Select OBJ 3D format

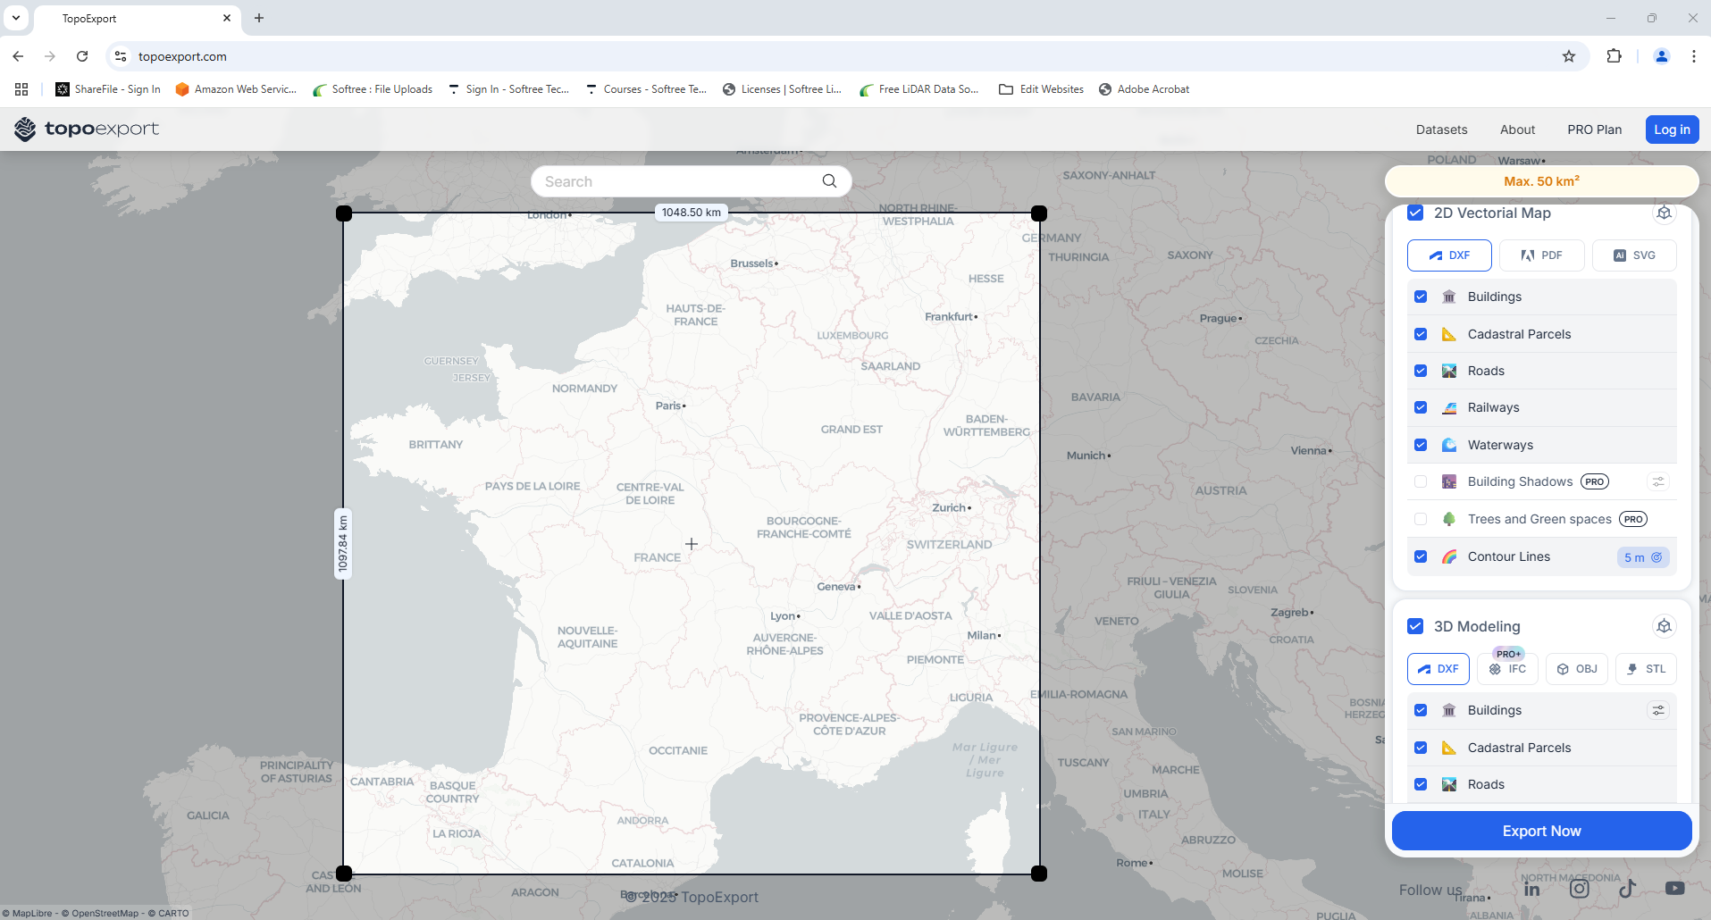1577,669
